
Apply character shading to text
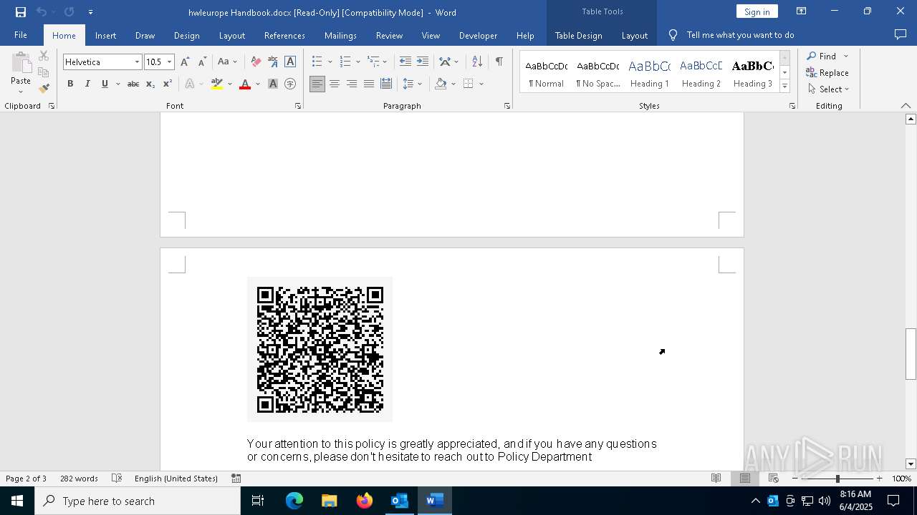(273, 84)
